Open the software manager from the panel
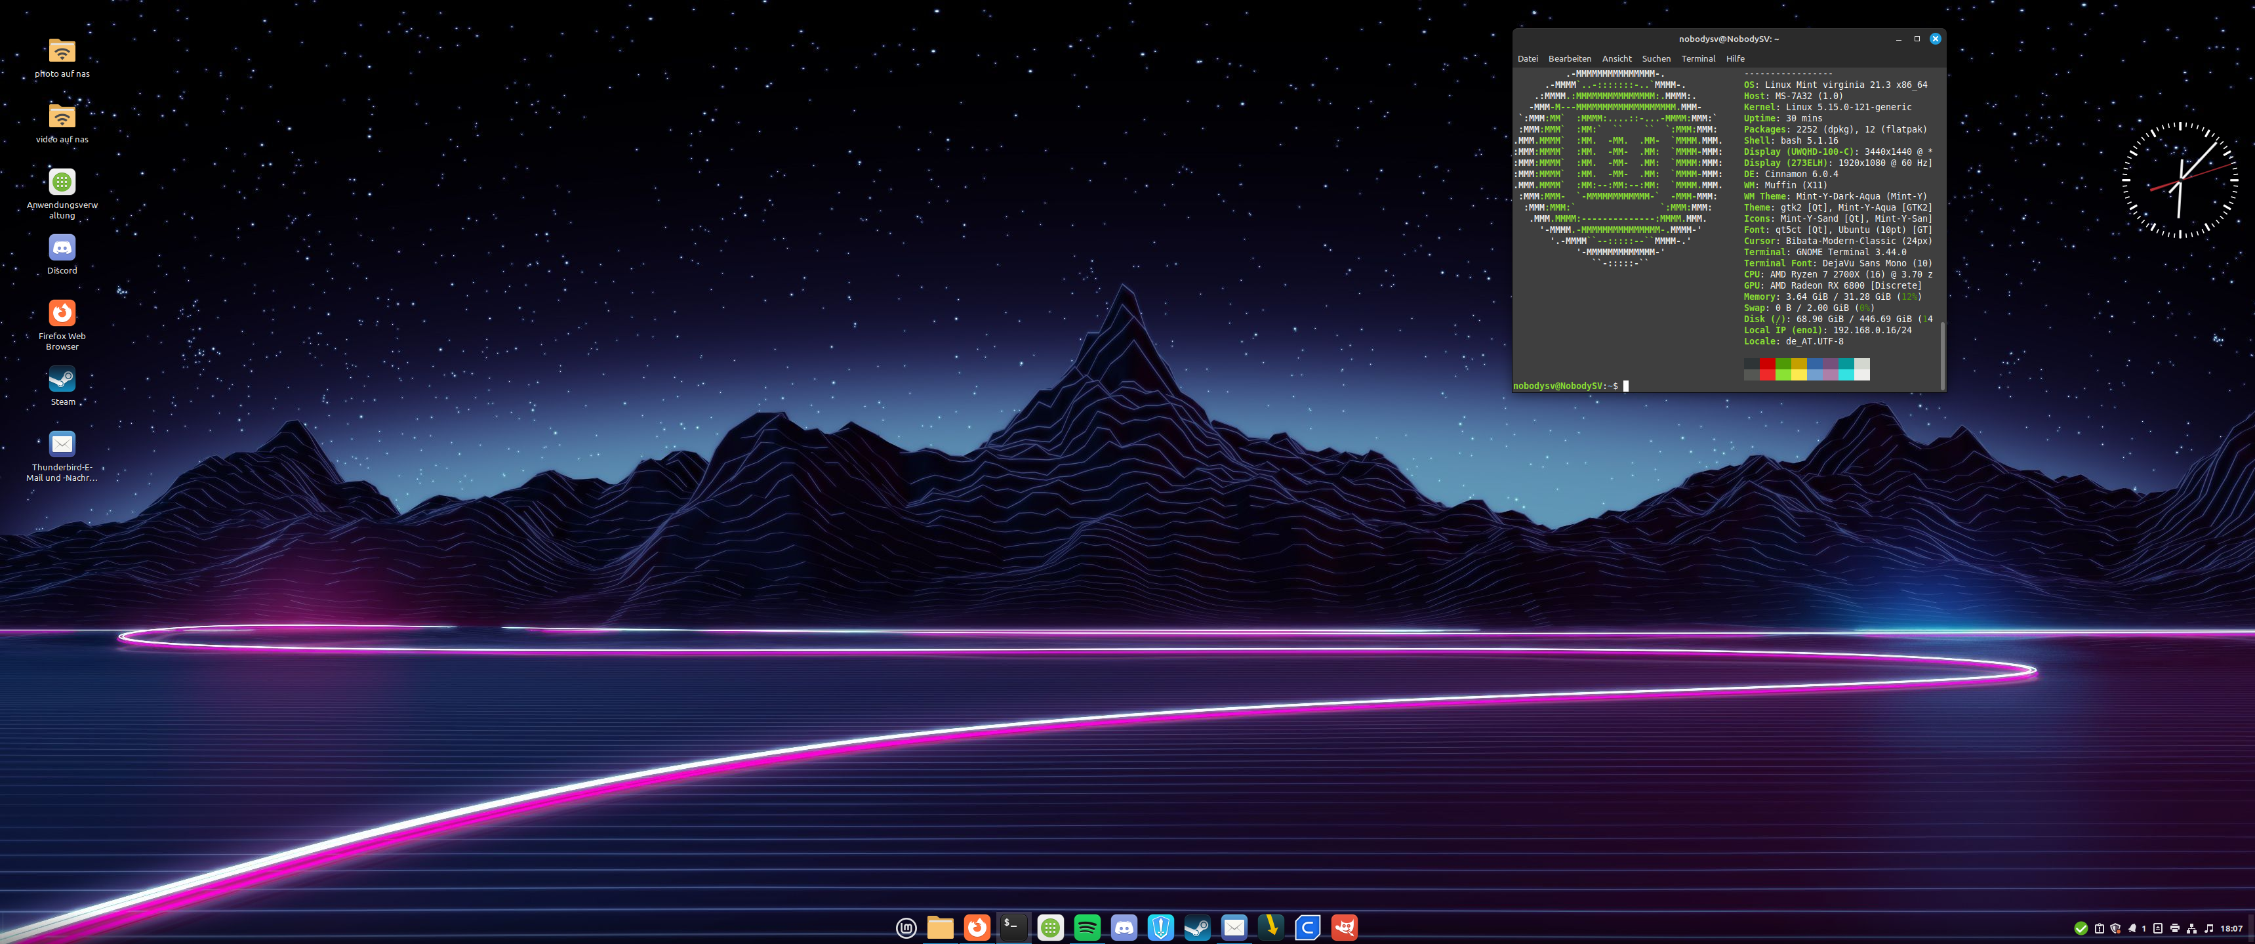 [x=1051, y=928]
